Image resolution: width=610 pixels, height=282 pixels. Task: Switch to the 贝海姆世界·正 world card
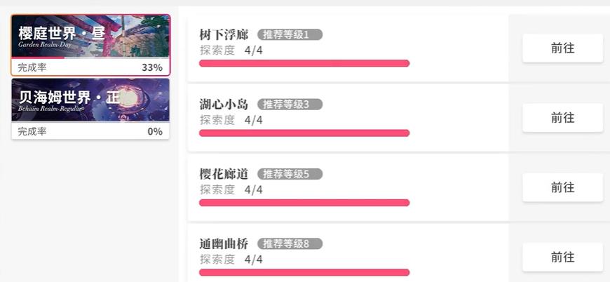(x=90, y=100)
